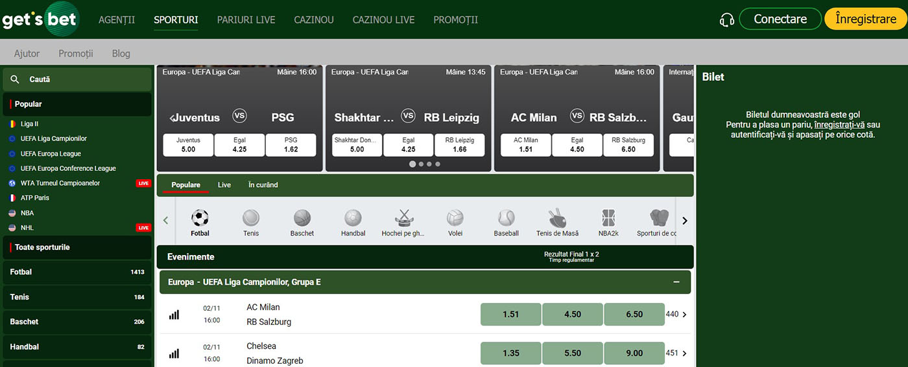Select second carousel pagination dot

point(421,164)
